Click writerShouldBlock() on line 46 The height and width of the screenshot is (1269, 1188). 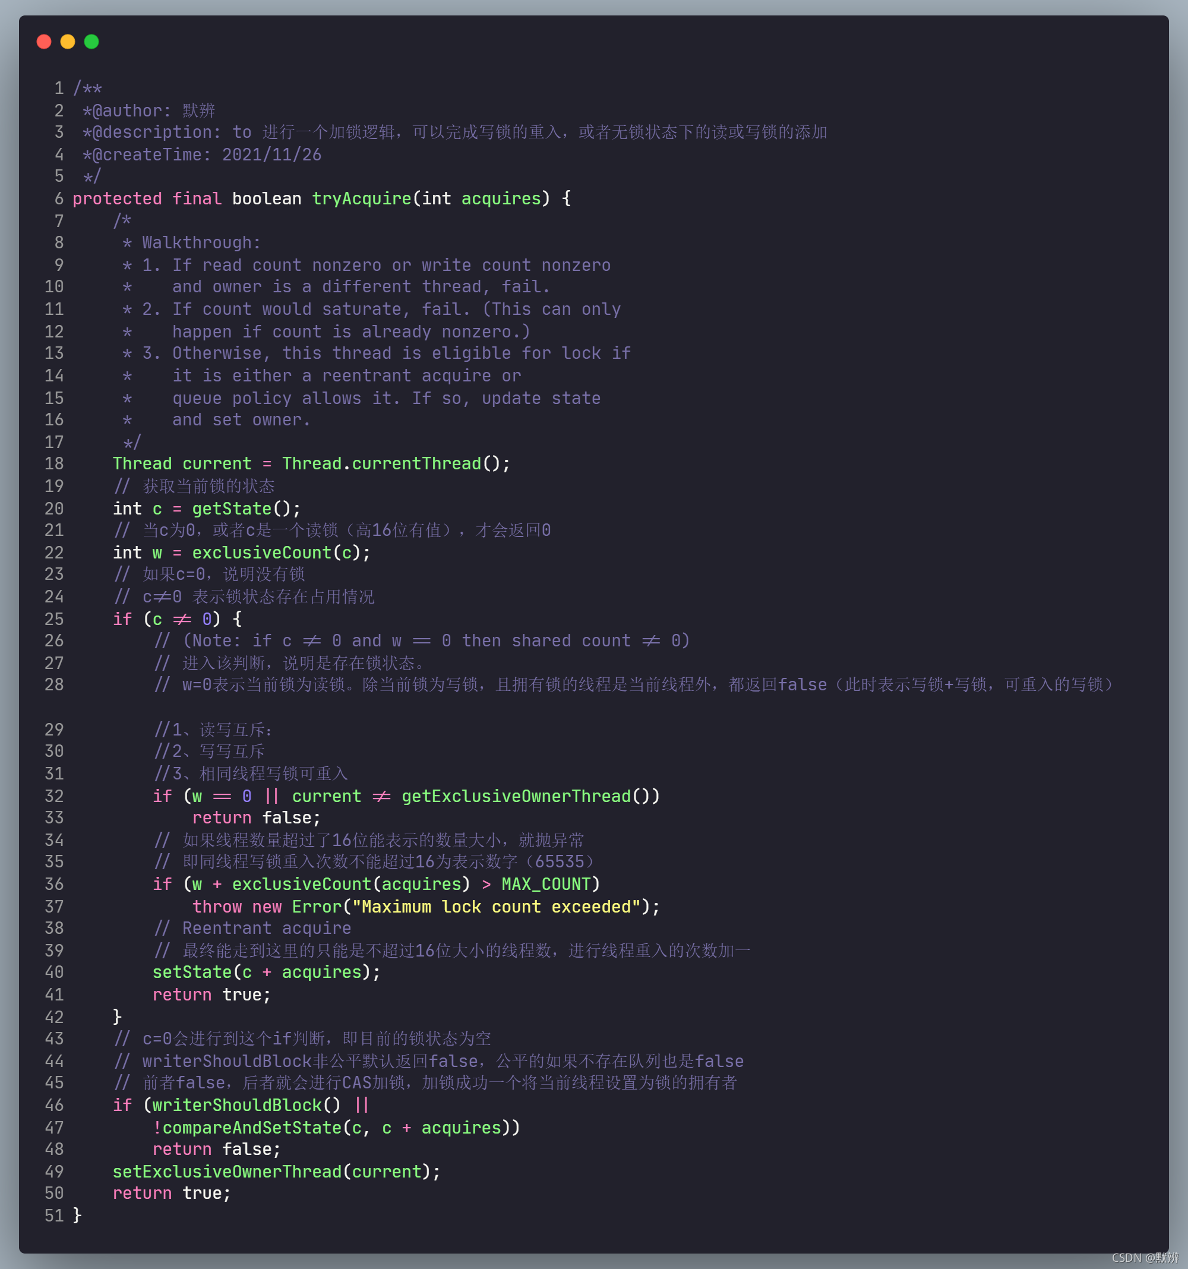pos(246,1105)
